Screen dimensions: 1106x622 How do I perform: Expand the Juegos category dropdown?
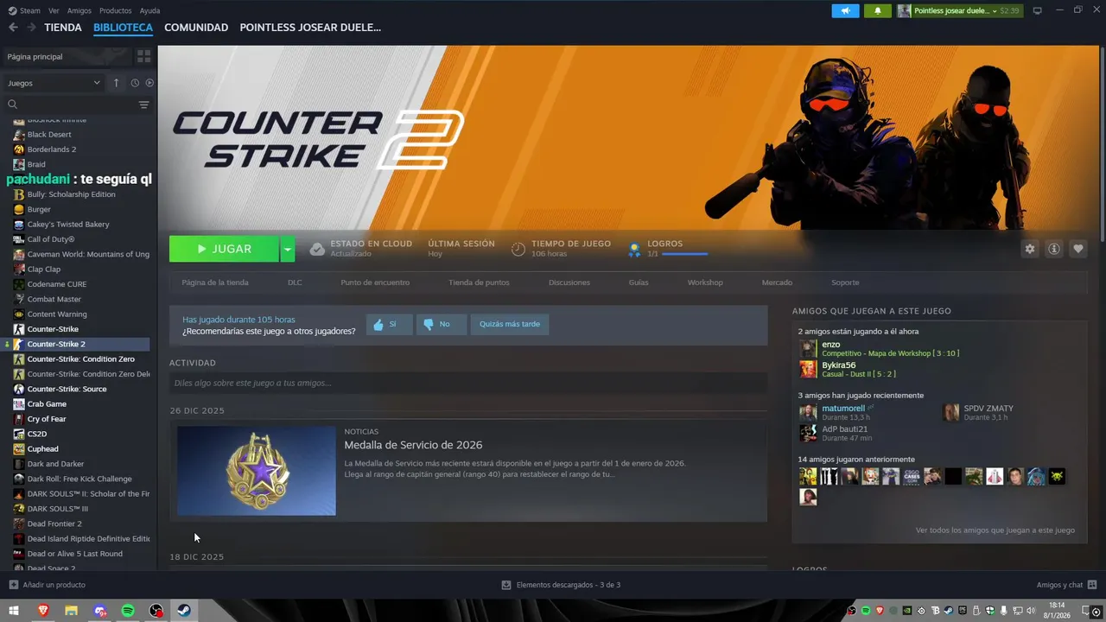pyautogui.click(x=54, y=83)
